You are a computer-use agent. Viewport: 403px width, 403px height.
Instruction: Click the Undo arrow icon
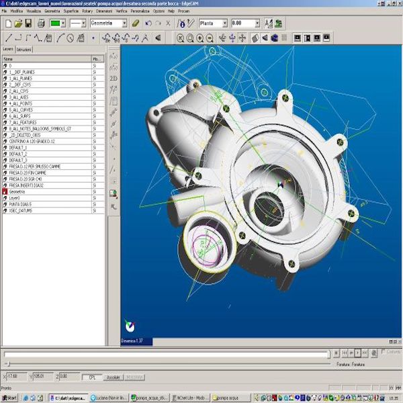coord(148,24)
